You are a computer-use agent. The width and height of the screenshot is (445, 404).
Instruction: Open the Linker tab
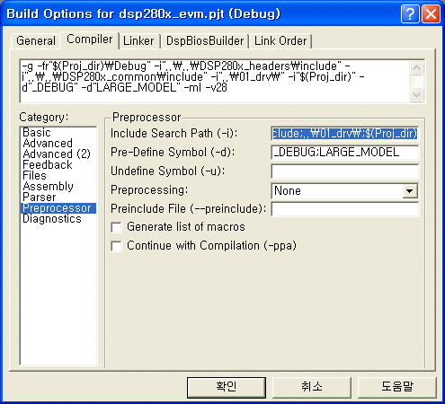(x=138, y=40)
